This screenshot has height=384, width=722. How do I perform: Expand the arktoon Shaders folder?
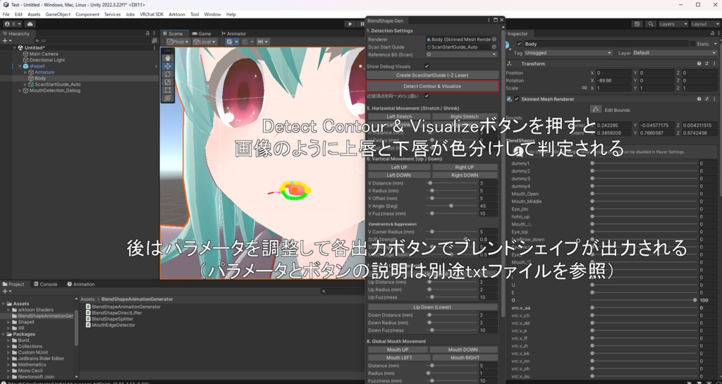(x=8, y=310)
